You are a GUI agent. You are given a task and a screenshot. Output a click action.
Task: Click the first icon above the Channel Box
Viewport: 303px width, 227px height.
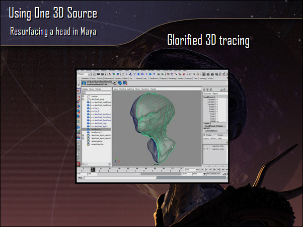pyautogui.click(x=204, y=90)
